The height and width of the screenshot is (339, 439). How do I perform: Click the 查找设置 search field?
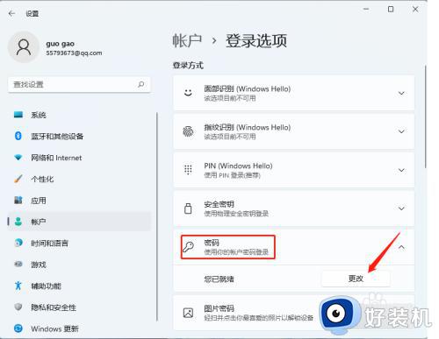pyautogui.click(x=79, y=85)
